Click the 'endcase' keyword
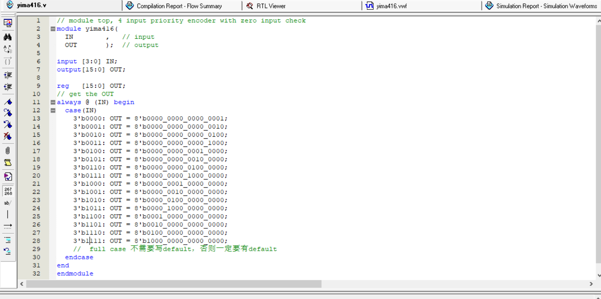The width and height of the screenshot is (601, 299). [79, 257]
